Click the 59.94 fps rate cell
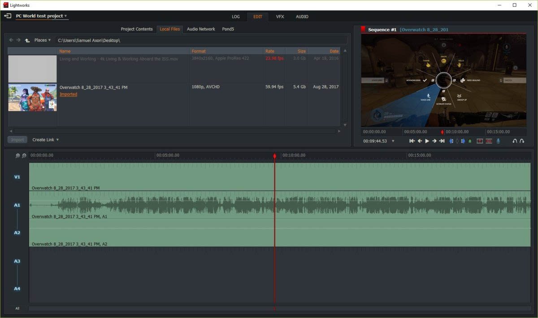538x318 pixels. pos(274,87)
